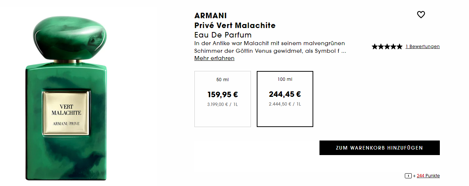The width and height of the screenshot is (469, 186).
Task: Click the Privé Vert Malachite product title
Action: (235, 25)
